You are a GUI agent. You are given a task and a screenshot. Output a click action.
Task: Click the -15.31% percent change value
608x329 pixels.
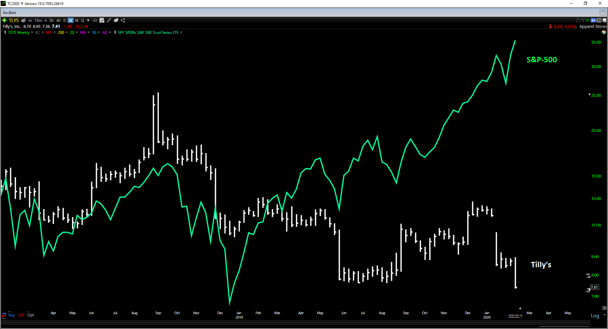click(x=81, y=26)
